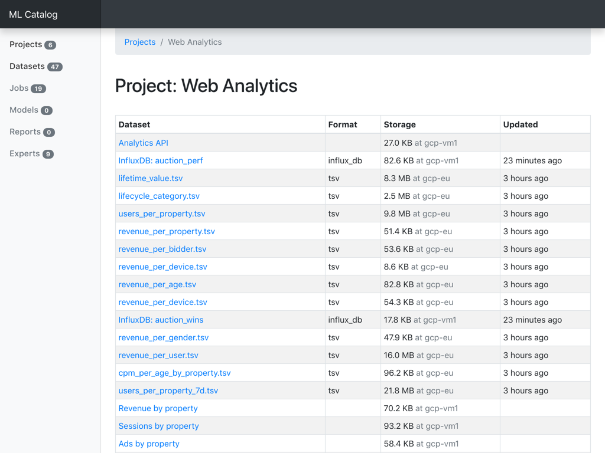The height and width of the screenshot is (453, 605).
Task: Open revenue_per_age.tsv dataset
Action: [x=157, y=285]
